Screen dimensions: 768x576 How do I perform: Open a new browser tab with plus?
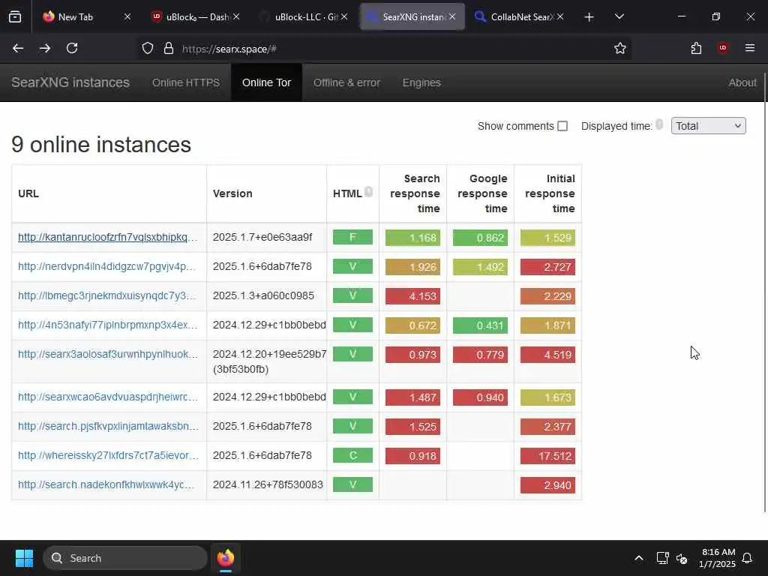(x=589, y=16)
